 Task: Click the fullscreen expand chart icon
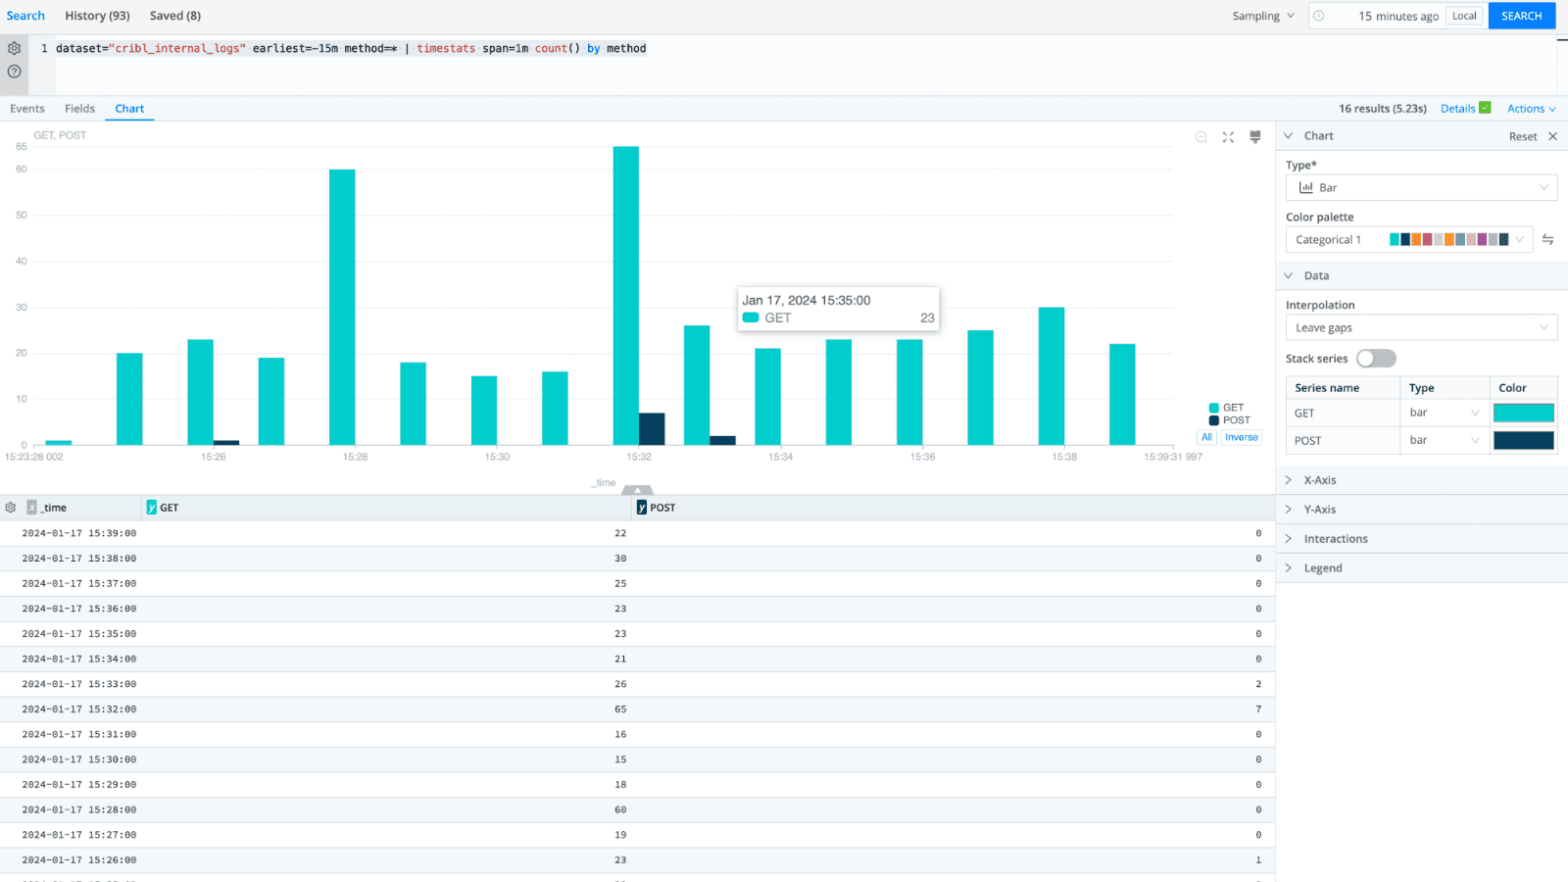pos(1228,137)
